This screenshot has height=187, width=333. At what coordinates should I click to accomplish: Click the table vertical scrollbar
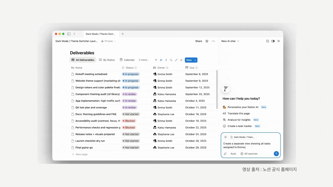tap(217, 89)
